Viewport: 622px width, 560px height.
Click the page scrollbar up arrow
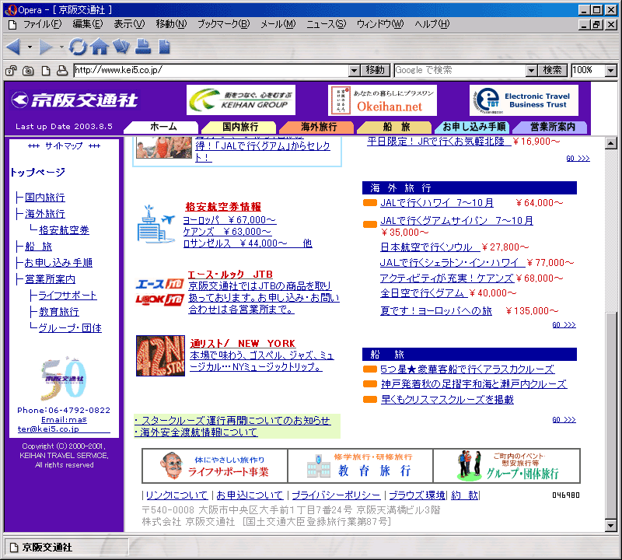tap(611, 142)
